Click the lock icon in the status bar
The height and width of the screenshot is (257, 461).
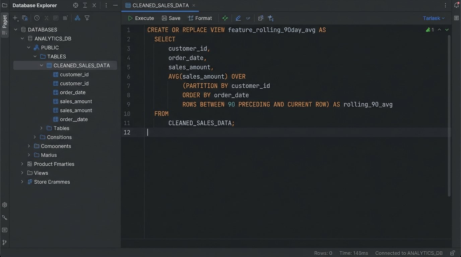pyautogui.click(x=453, y=253)
